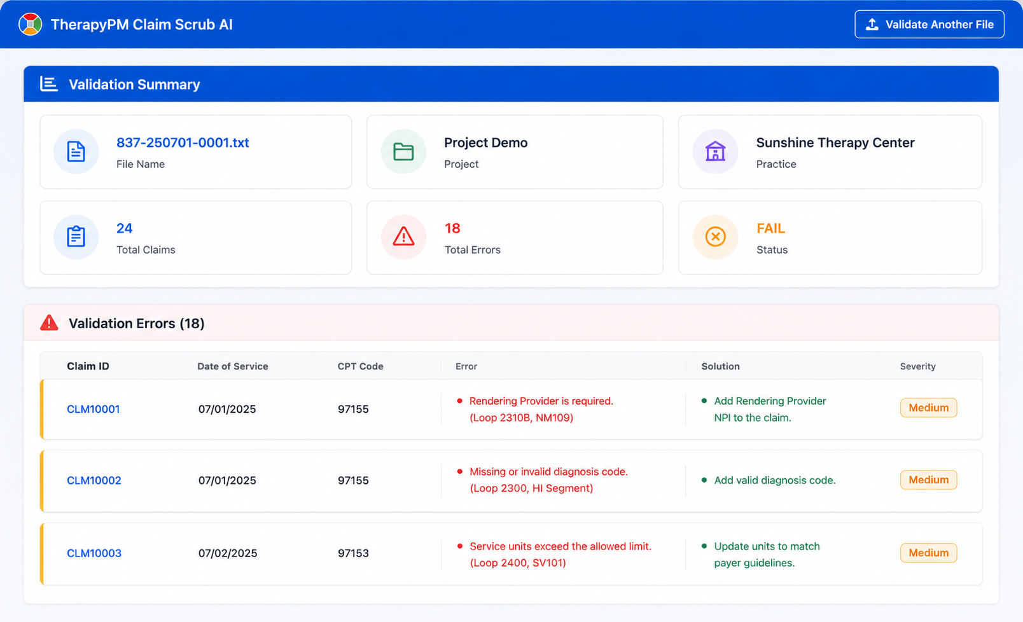Click the 'Add valid diagnosis code.' solution
The image size is (1023, 622).
(x=775, y=480)
